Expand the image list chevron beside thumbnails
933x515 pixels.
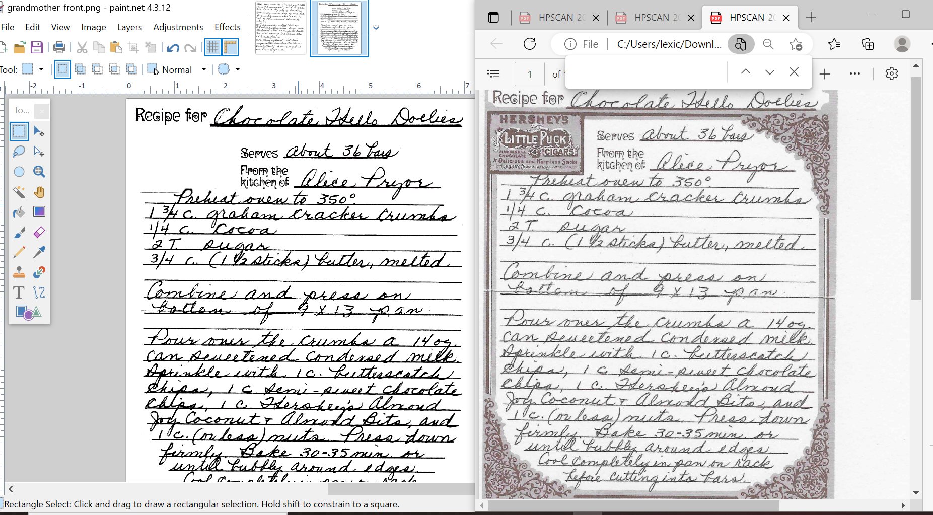point(376,28)
